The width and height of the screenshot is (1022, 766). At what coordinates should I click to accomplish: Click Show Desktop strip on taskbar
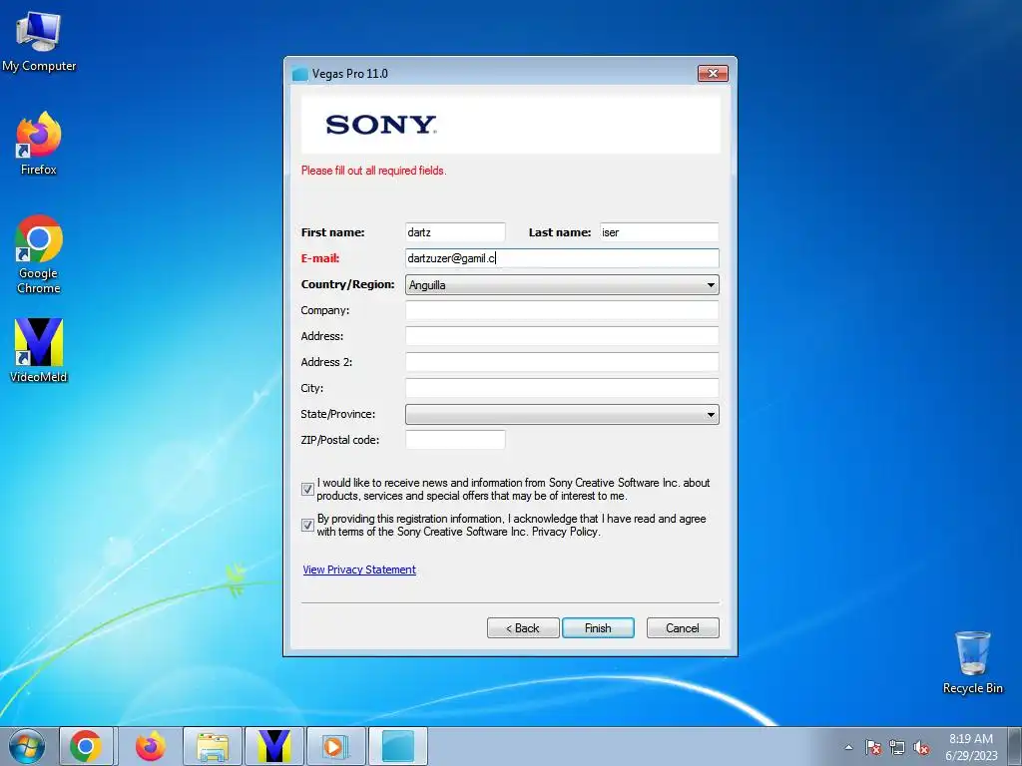point(1015,746)
